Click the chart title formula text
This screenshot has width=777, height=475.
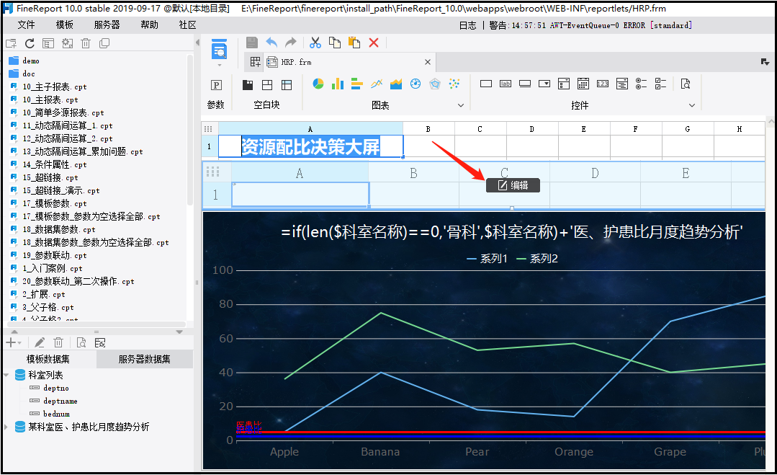click(511, 231)
